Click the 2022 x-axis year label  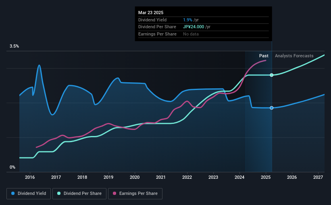[x=187, y=177]
